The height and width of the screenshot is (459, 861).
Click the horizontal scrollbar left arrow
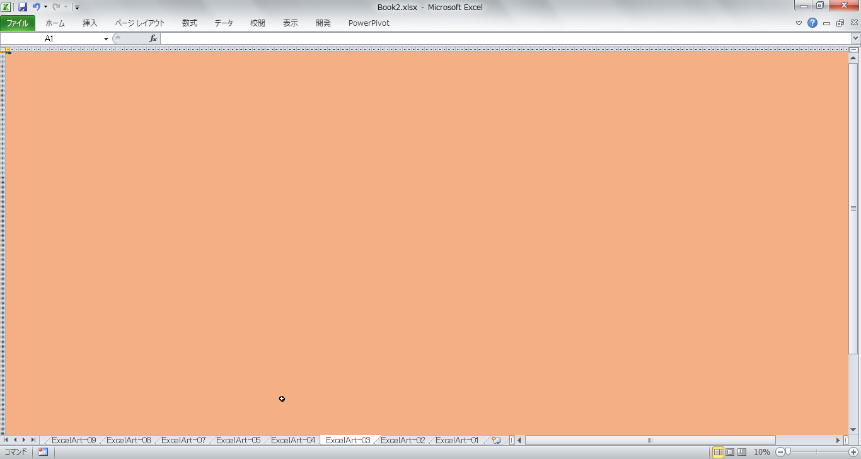tap(519, 440)
